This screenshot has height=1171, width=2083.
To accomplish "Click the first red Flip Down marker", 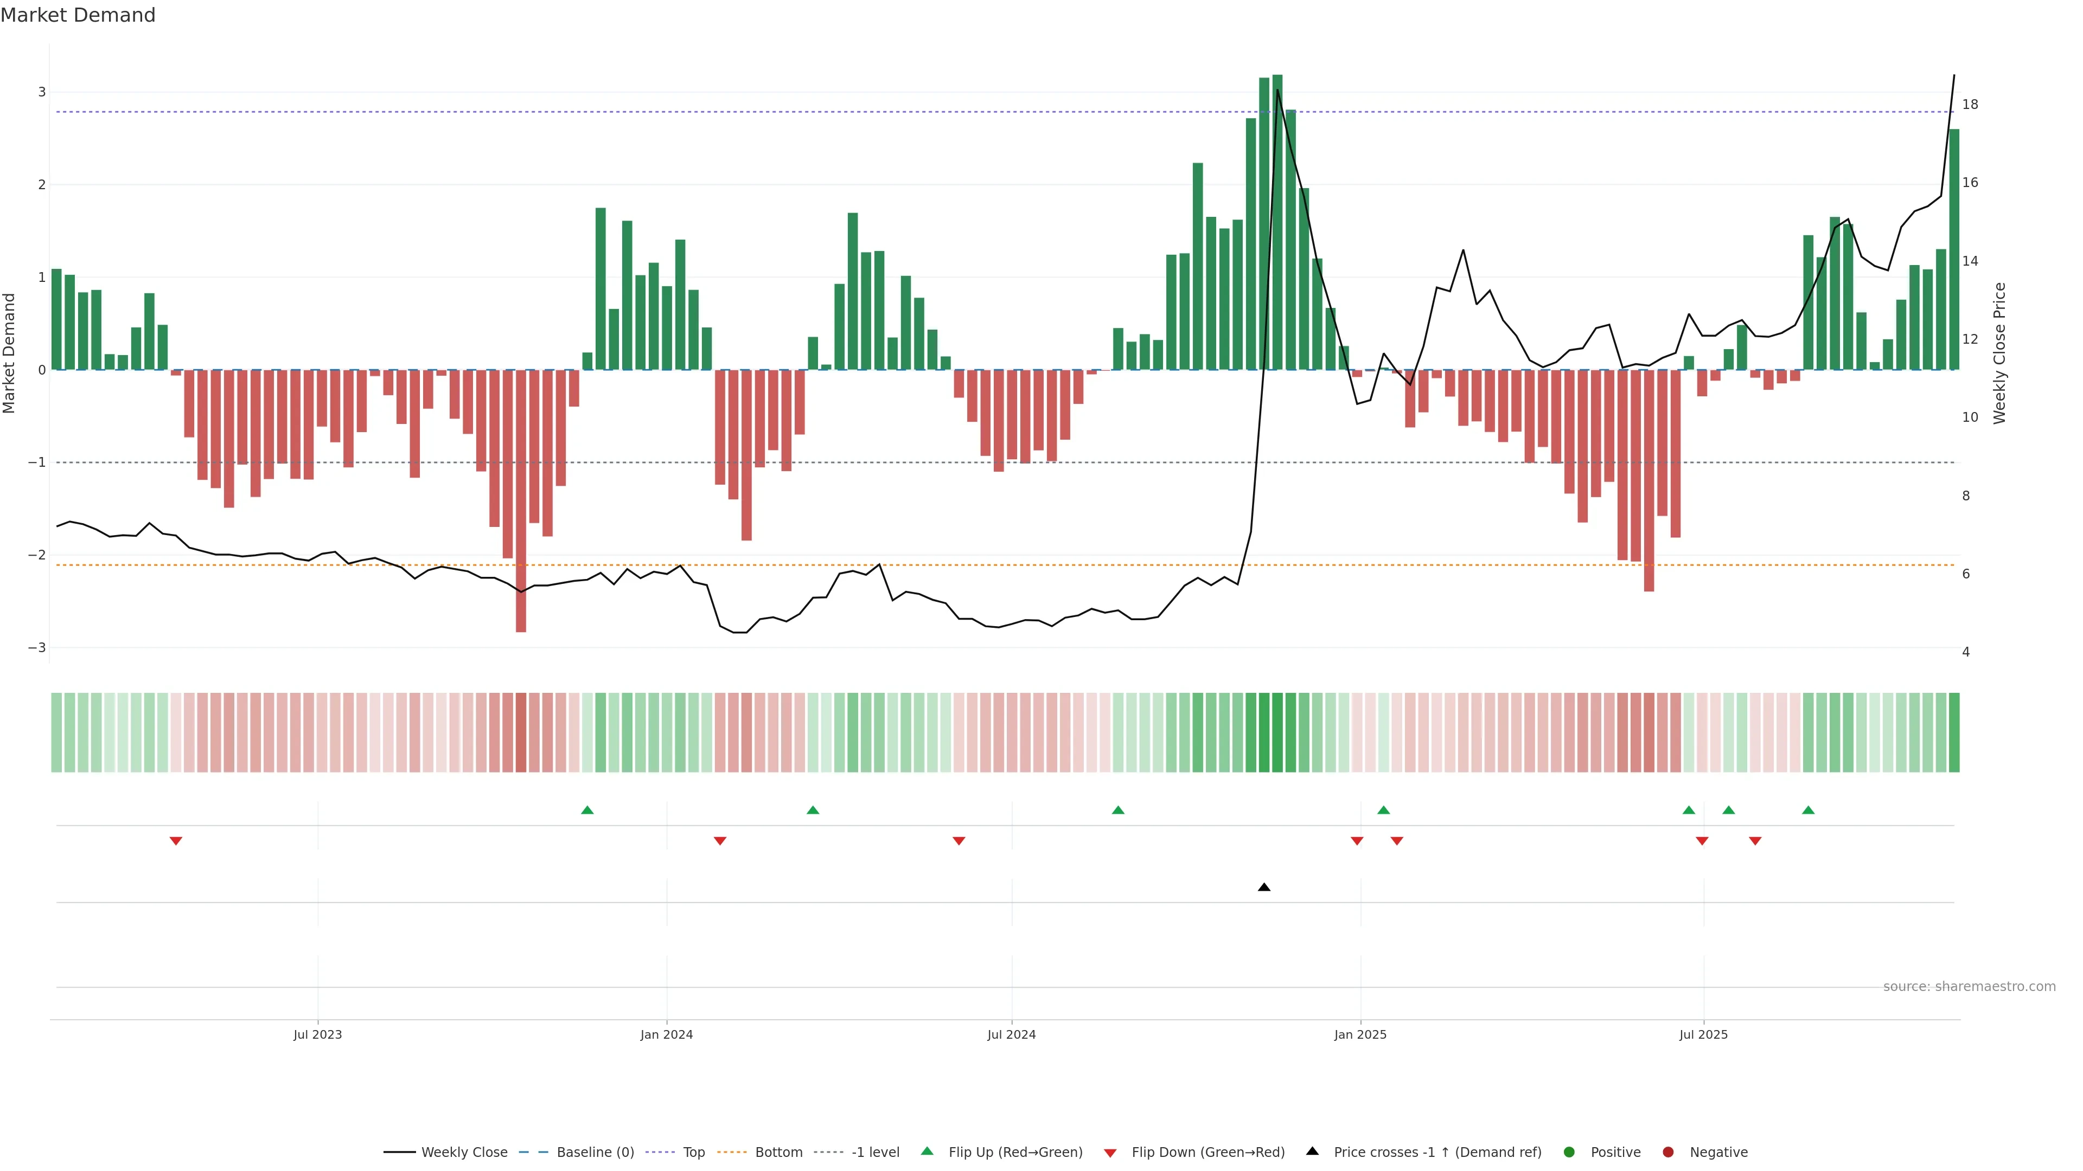I will [175, 841].
